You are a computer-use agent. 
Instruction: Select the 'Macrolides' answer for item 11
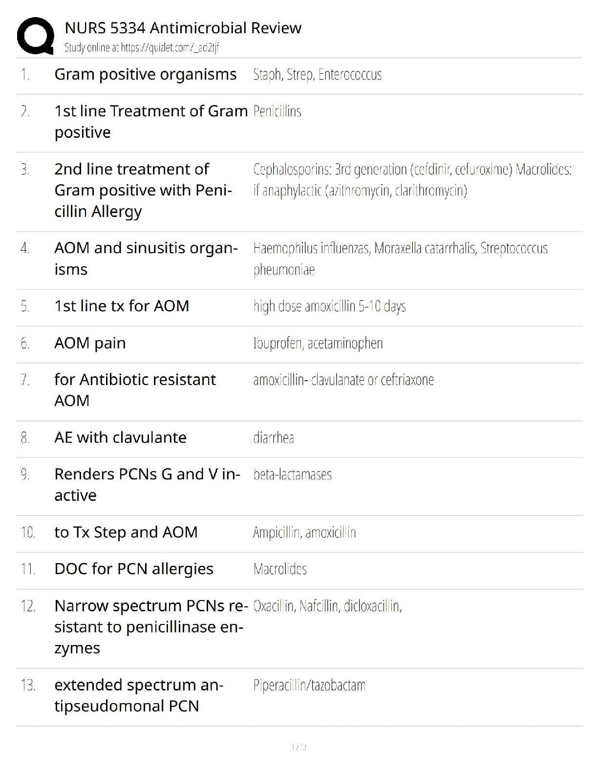(280, 569)
